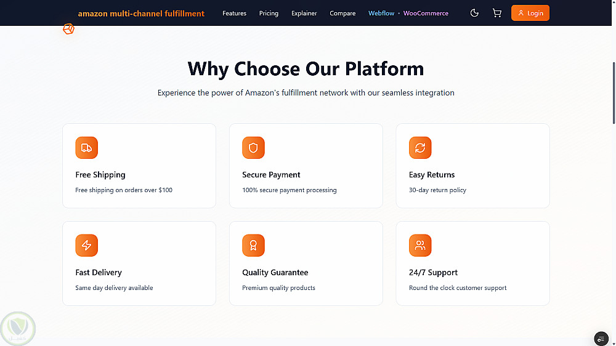
Task: Open the Explainer nav item
Action: coord(304,13)
